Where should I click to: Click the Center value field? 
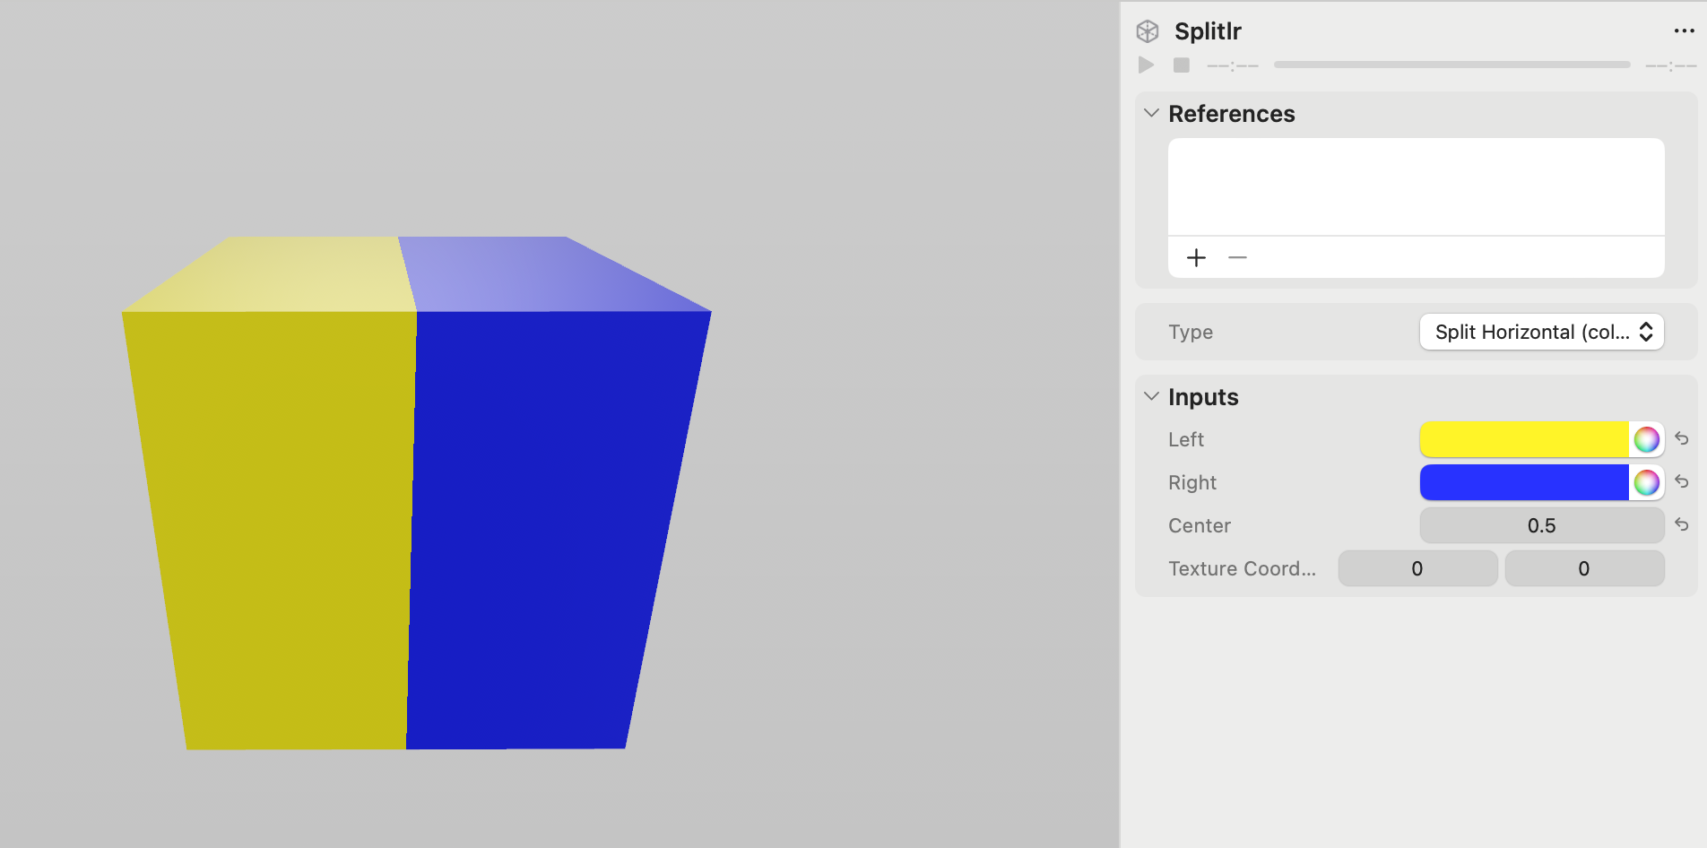pyautogui.click(x=1540, y=525)
